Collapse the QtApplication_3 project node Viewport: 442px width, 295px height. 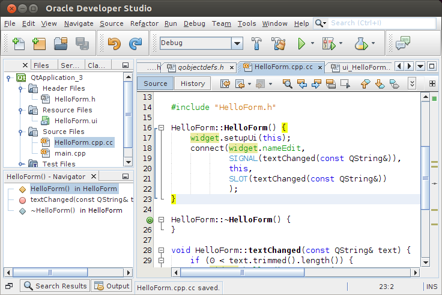pos(9,78)
